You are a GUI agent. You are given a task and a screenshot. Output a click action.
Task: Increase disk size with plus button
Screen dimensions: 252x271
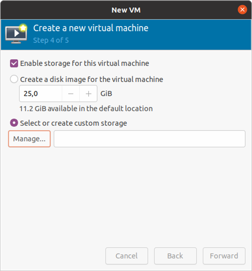point(89,94)
